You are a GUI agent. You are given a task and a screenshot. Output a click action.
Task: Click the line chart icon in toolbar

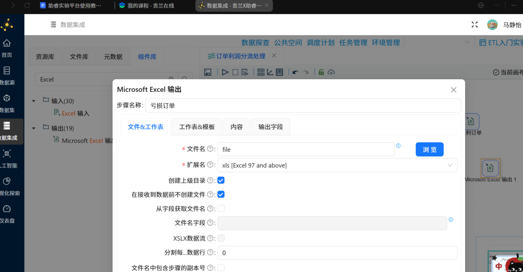(270, 72)
